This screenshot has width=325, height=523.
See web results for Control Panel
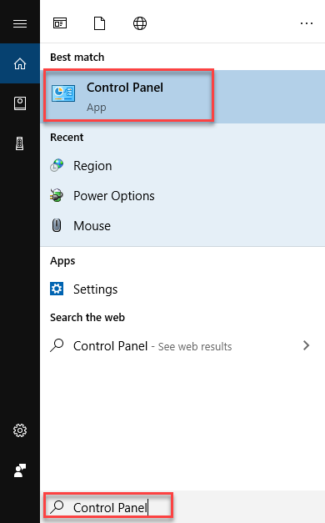pos(182,346)
